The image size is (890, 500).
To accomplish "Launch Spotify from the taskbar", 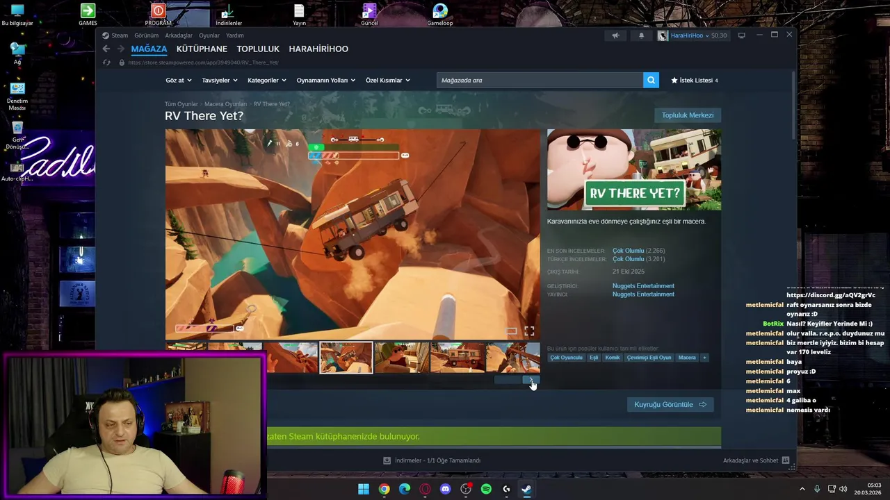I will (486, 489).
